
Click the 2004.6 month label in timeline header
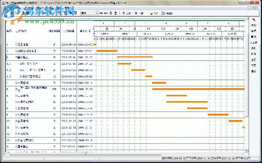click(105, 34)
